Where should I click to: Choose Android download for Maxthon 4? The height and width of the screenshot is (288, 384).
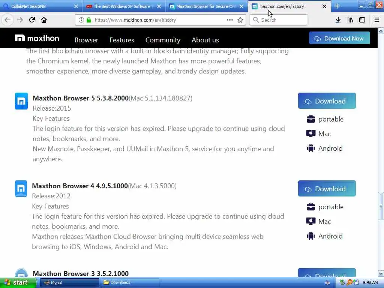pos(324,236)
